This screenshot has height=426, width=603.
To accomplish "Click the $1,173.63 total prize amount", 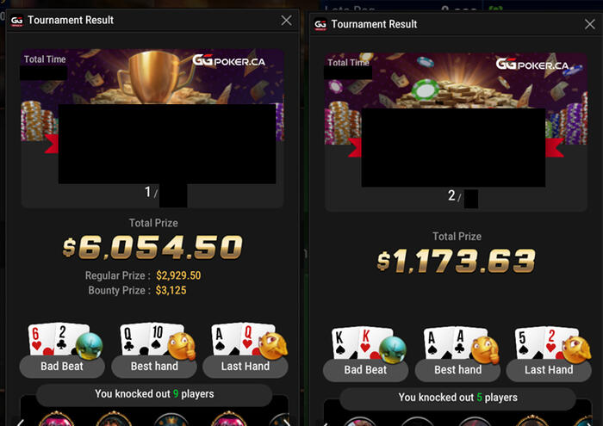I will [x=457, y=261].
